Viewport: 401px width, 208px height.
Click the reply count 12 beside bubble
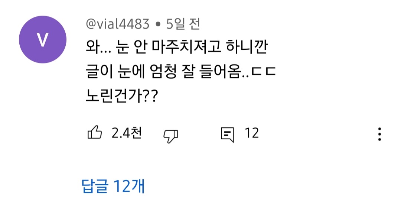252,133
